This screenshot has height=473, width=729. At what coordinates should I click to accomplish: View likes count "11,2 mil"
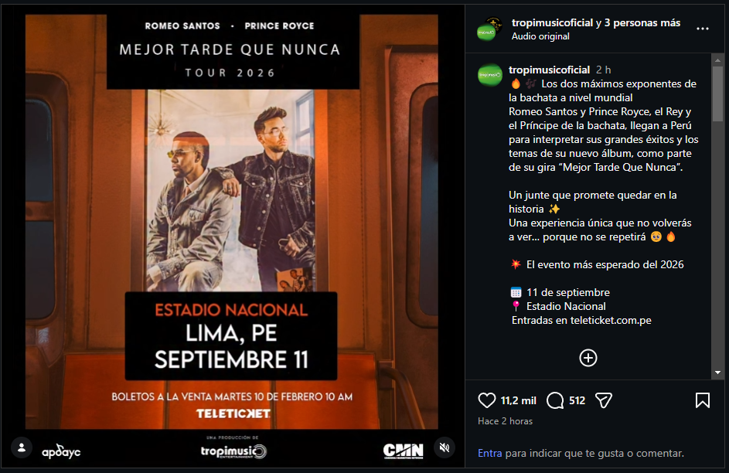tap(519, 400)
